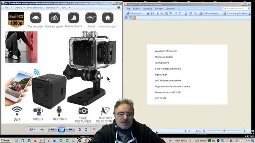
Task: Click the volume speaker icon in system tray
Action: tap(240, 141)
